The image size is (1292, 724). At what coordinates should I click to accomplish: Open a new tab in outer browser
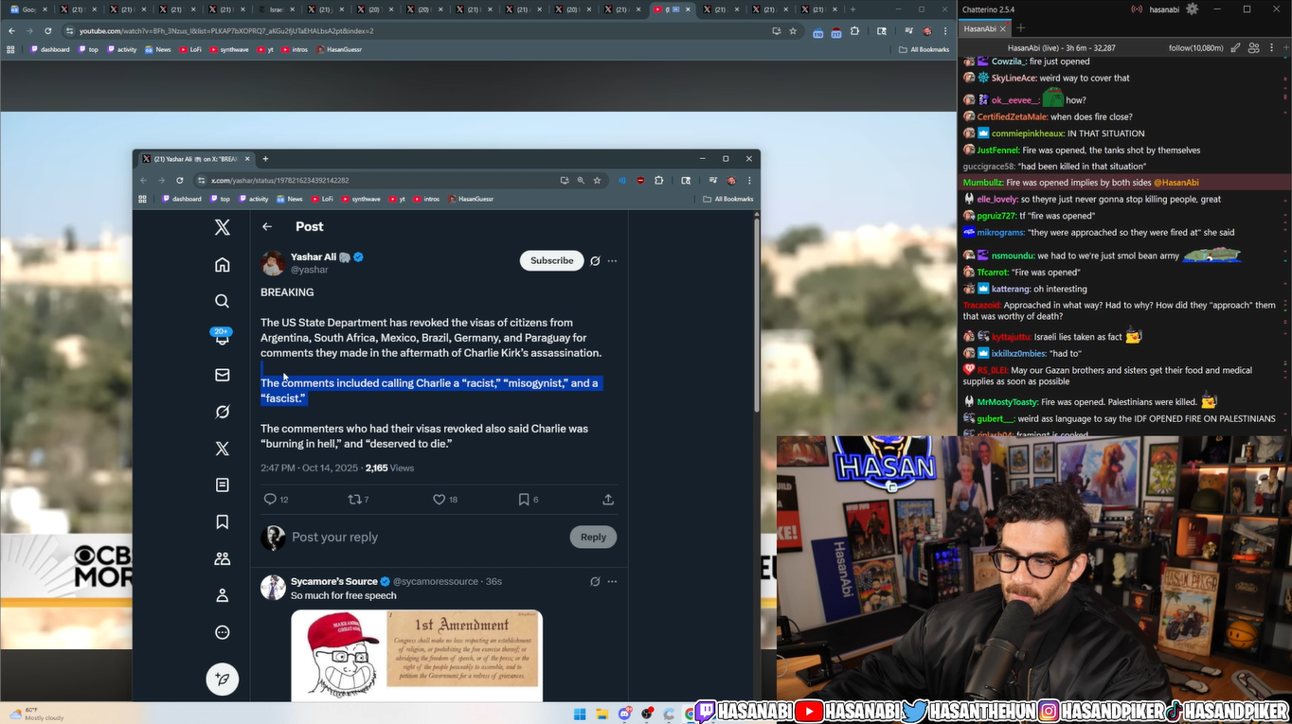(x=852, y=9)
